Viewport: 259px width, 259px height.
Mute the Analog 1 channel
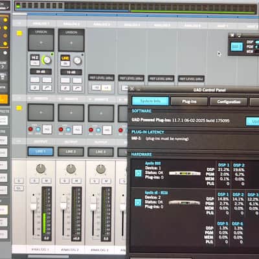pyautogui.click(x=47, y=181)
